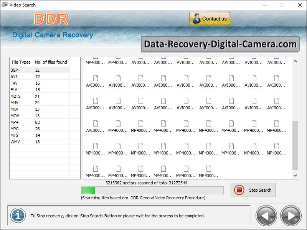Click the file list vertical scrollbar thumb

[295, 145]
